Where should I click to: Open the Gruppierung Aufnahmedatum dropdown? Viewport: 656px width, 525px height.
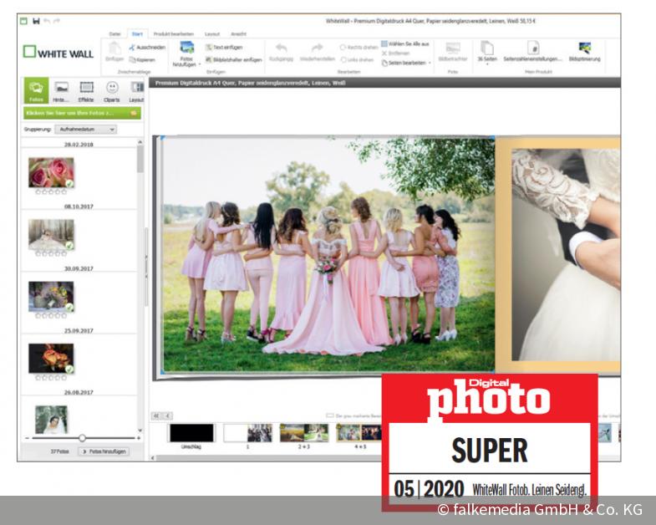85,130
